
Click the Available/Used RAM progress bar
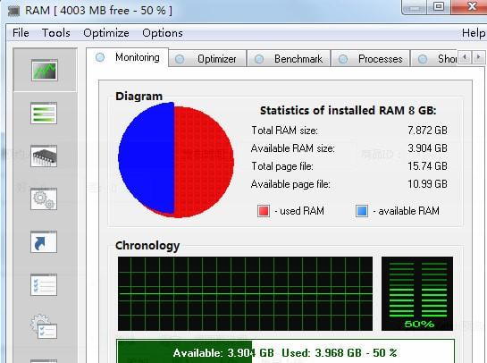click(x=285, y=351)
